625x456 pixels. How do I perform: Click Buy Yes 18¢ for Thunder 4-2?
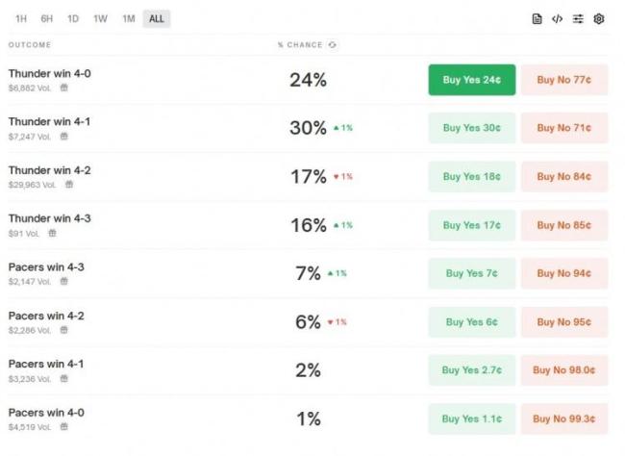click(471, 177)
